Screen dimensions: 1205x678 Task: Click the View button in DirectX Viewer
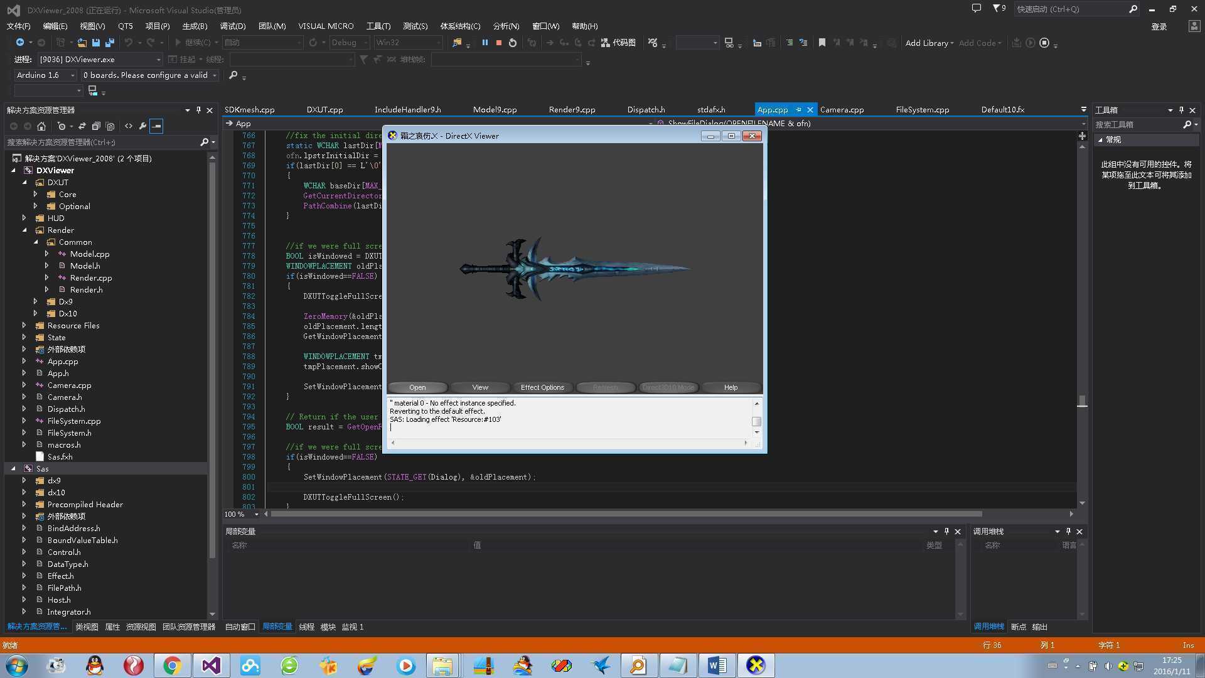480,388
